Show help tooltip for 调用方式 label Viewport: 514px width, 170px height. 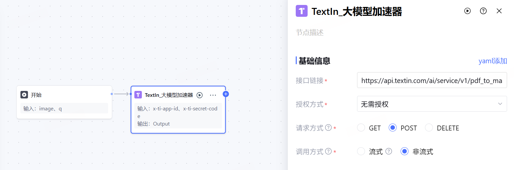(328, 151)
